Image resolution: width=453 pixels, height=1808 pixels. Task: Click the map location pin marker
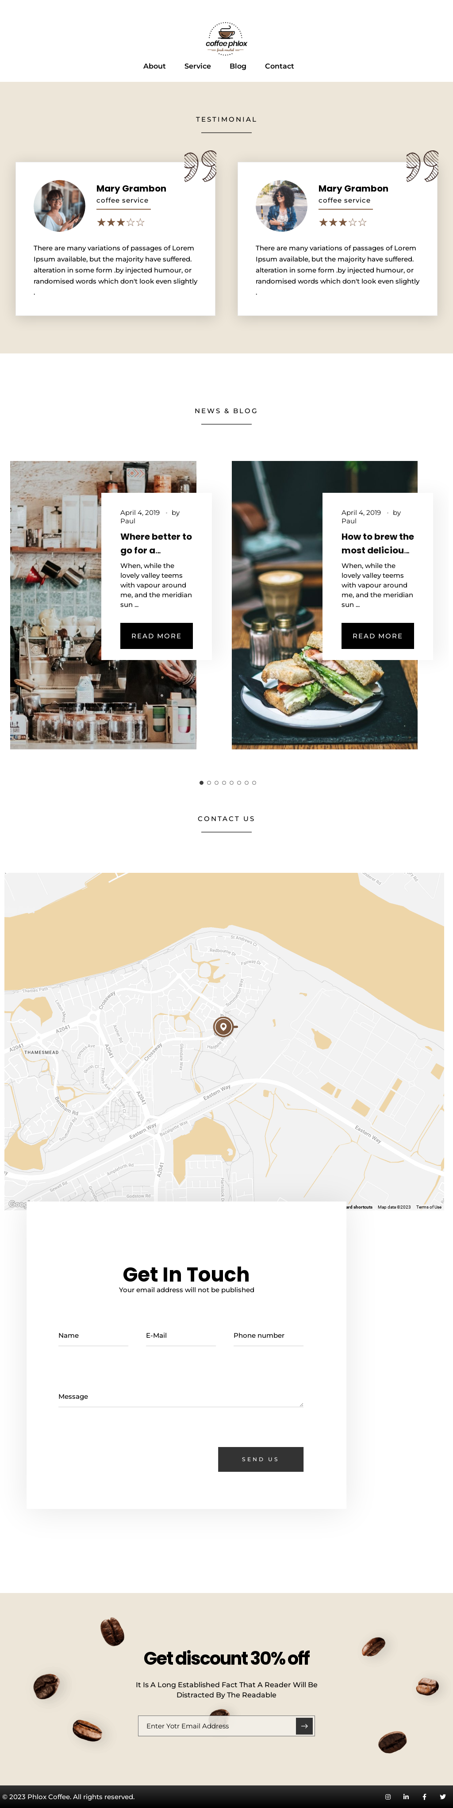coord(223,1026)
